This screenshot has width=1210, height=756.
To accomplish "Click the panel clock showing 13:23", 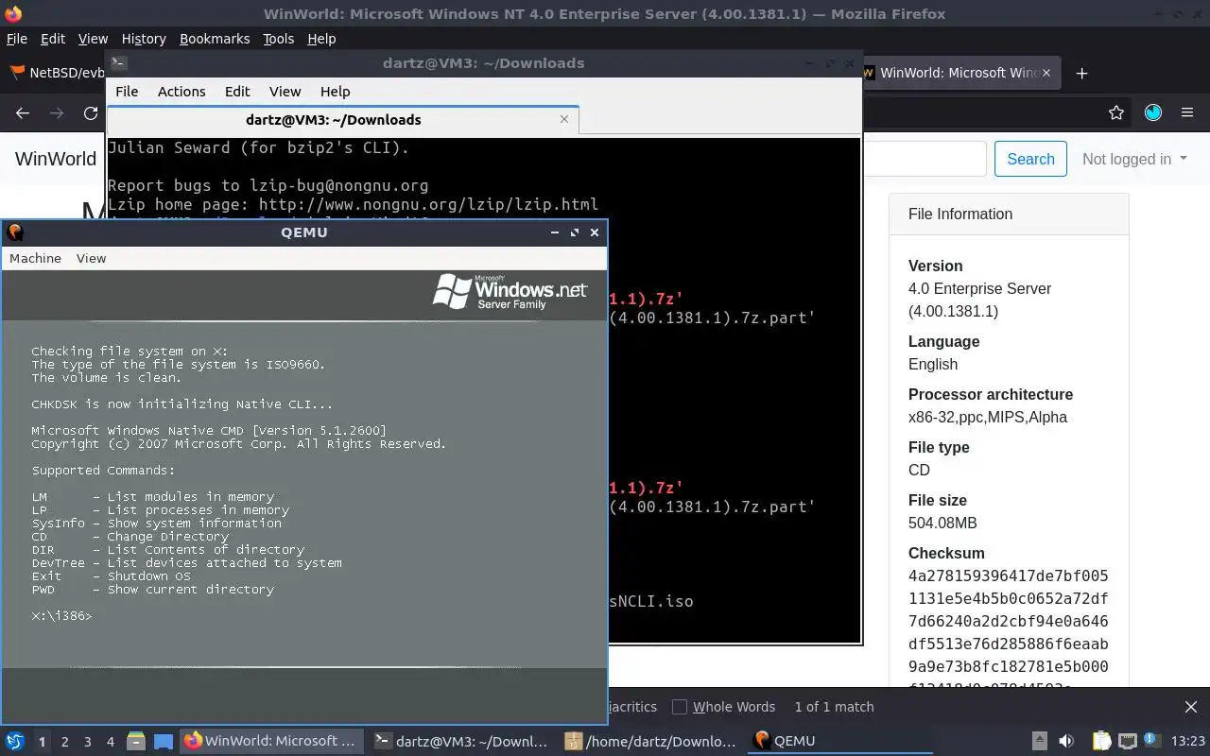I will click(1188, 741).
